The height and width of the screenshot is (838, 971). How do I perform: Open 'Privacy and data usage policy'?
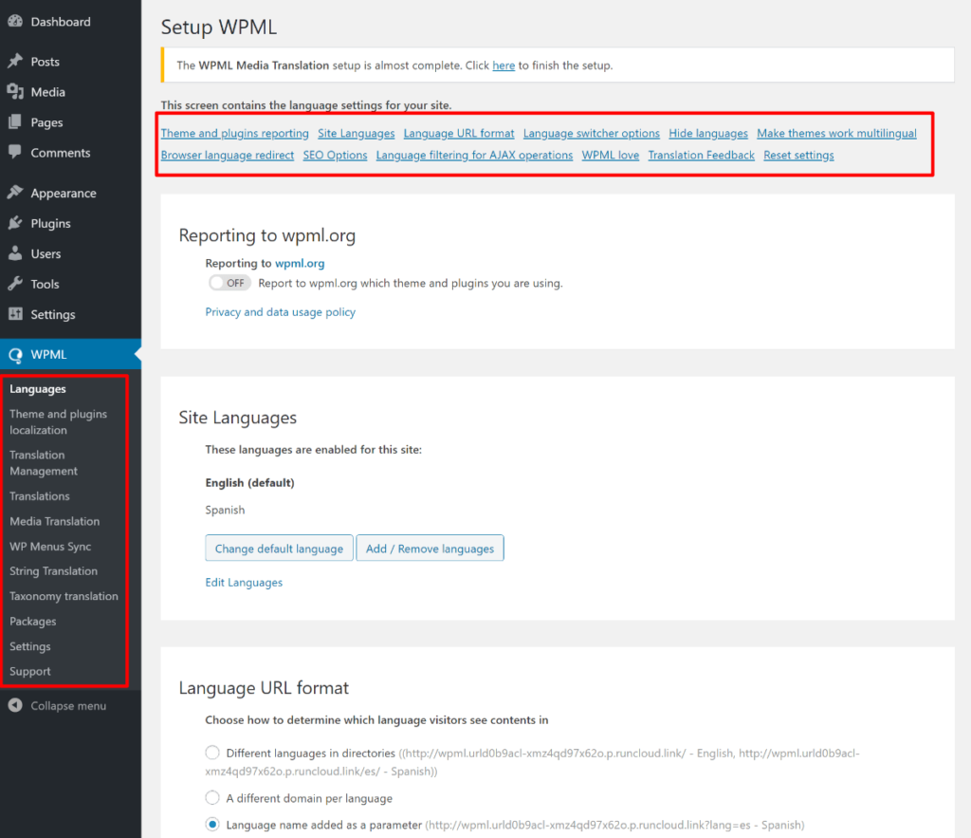(281, 311)
